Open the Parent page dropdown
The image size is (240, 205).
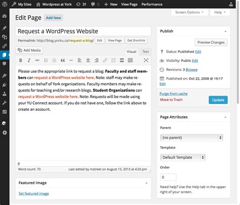tap(191, 138)
